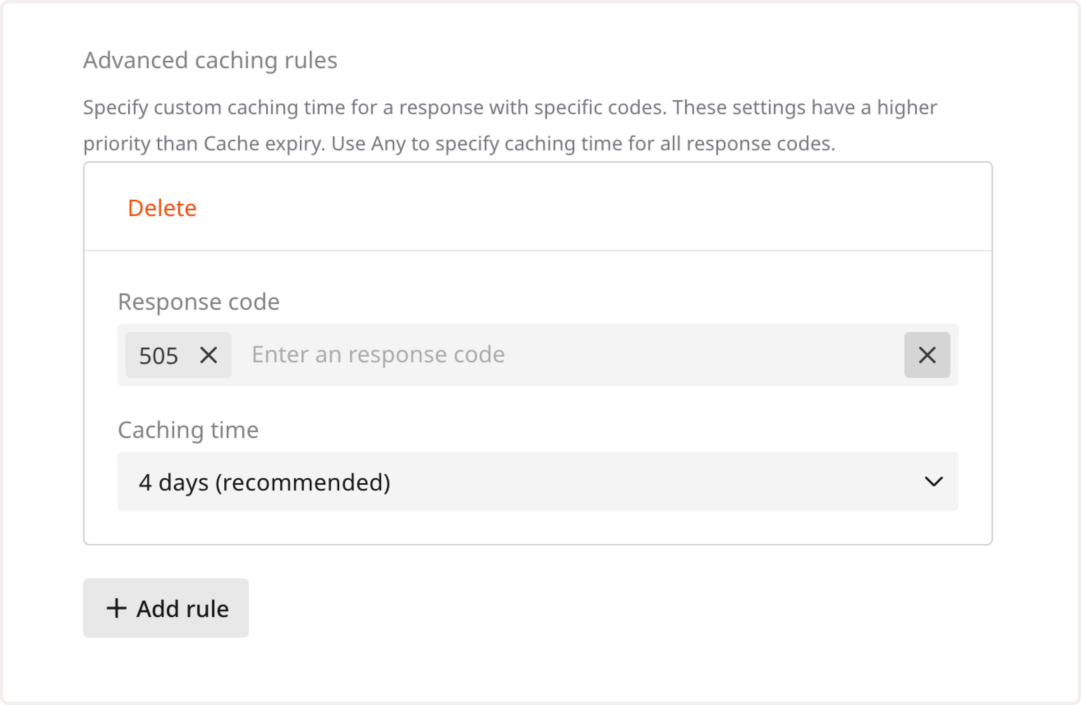Delete this caching rule

click(163, 207)
